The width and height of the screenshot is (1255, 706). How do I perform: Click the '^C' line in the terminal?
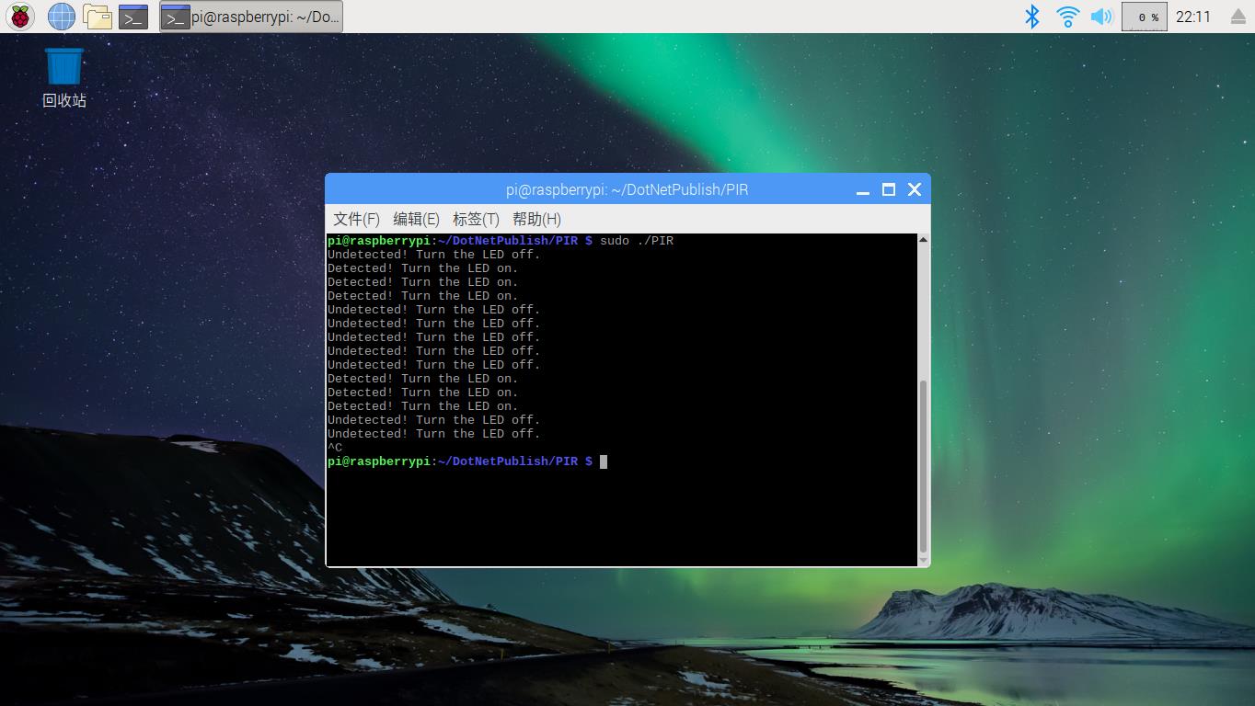[335, 448]
